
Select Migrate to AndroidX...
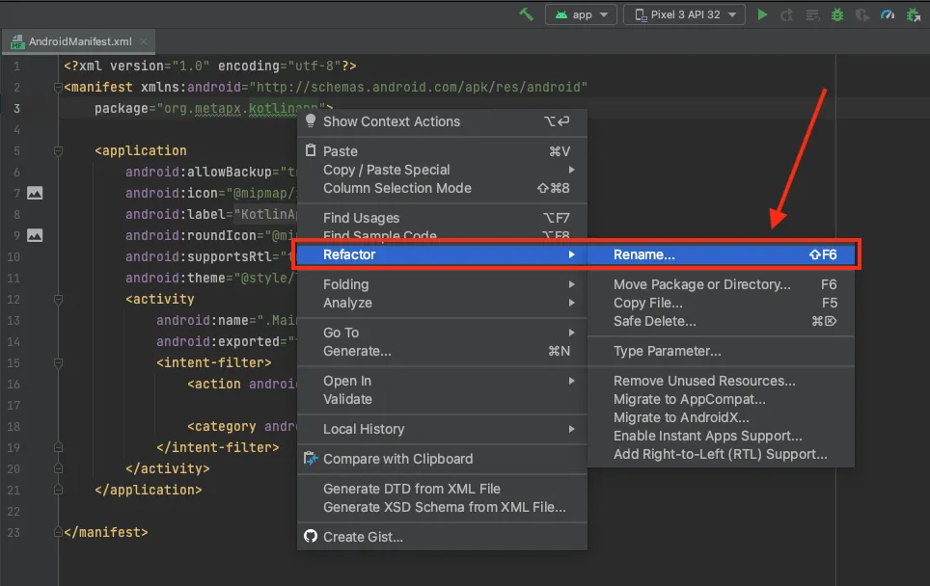click(722, 417)
